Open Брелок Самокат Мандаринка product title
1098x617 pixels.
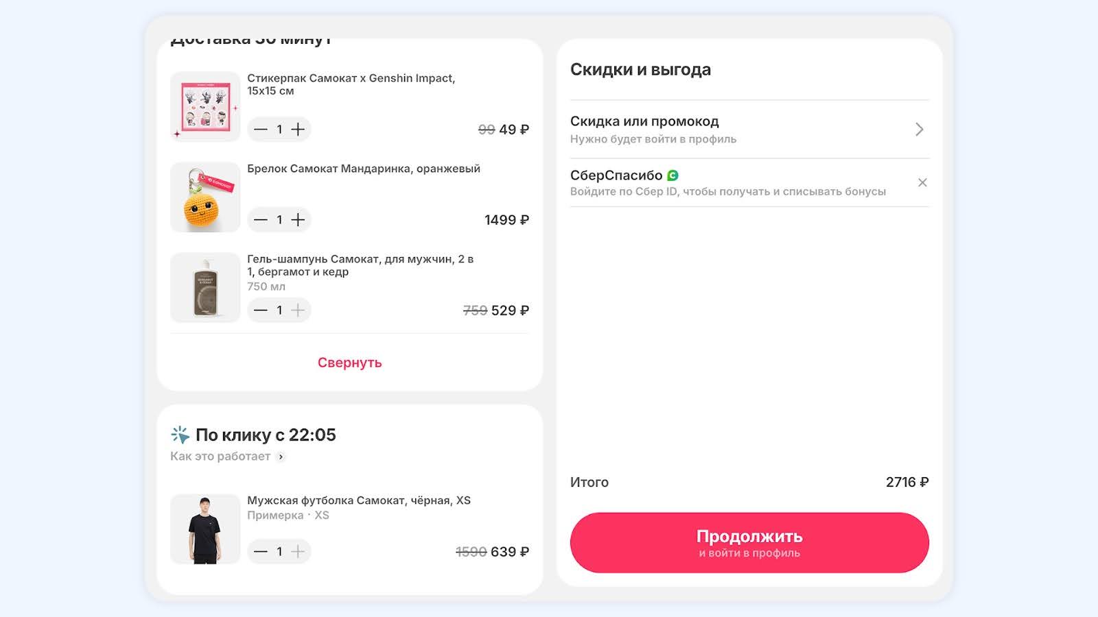(x=364, y=169)
